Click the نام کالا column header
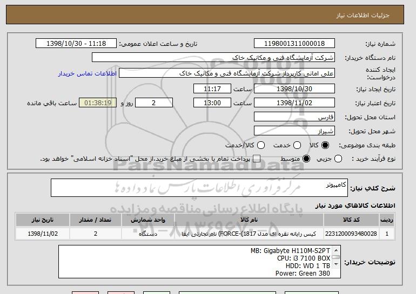416x294 pixels. click(249, 220)
